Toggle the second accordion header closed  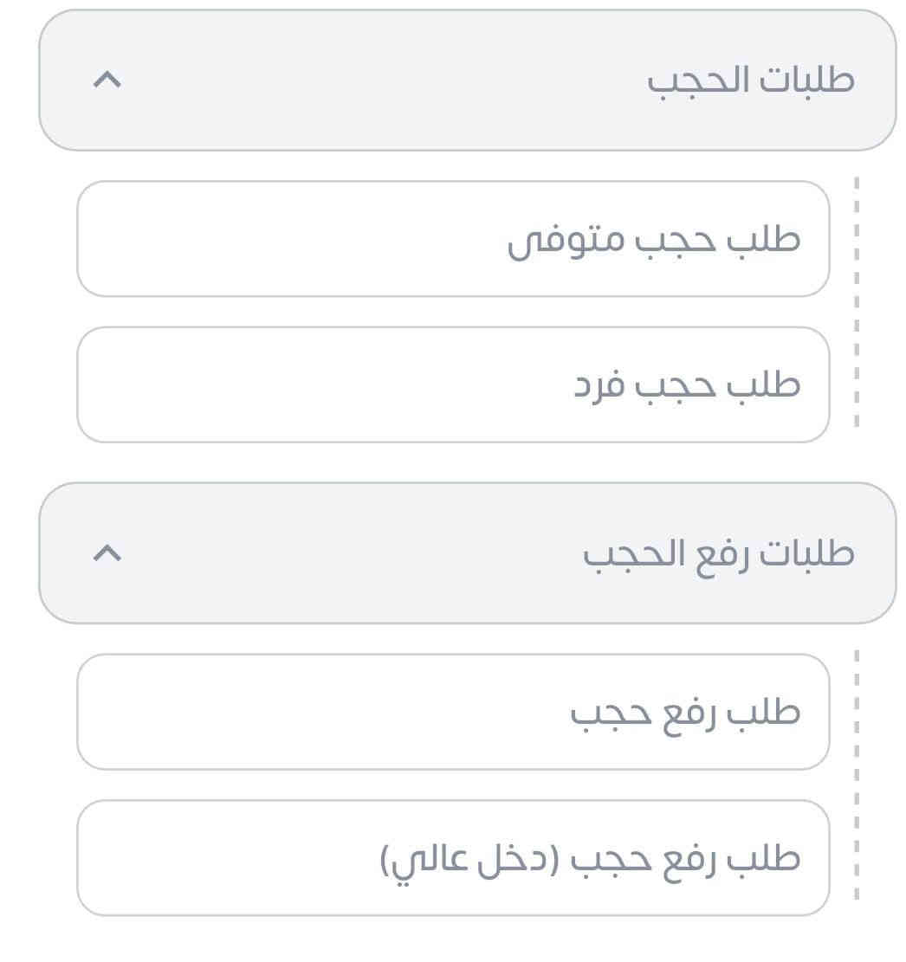coord(468,553)
